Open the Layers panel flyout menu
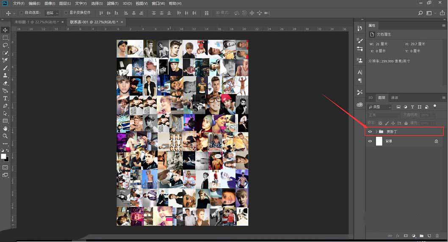 pyautogui.click(x=444, y=98)
